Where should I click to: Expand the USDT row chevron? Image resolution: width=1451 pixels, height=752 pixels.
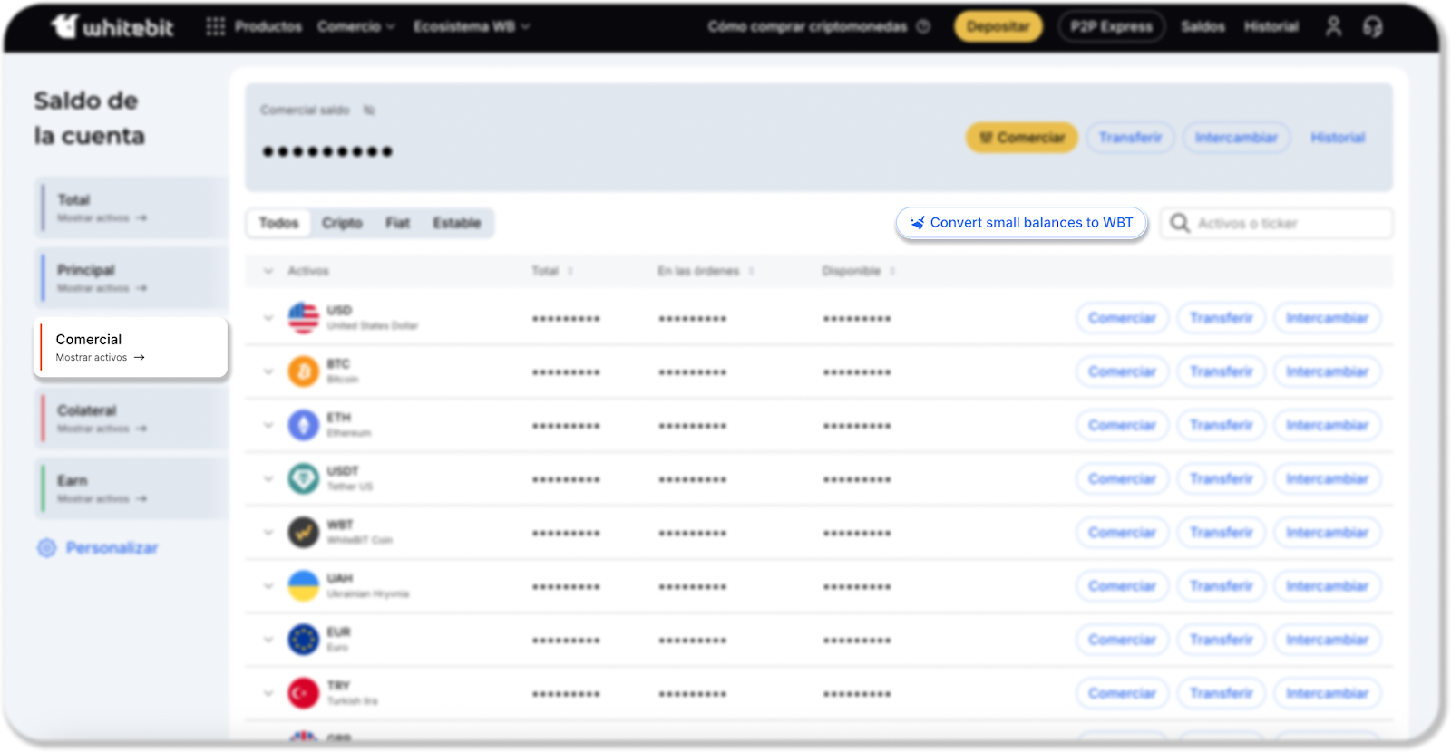pyautogui.click(x=268, y=478)
